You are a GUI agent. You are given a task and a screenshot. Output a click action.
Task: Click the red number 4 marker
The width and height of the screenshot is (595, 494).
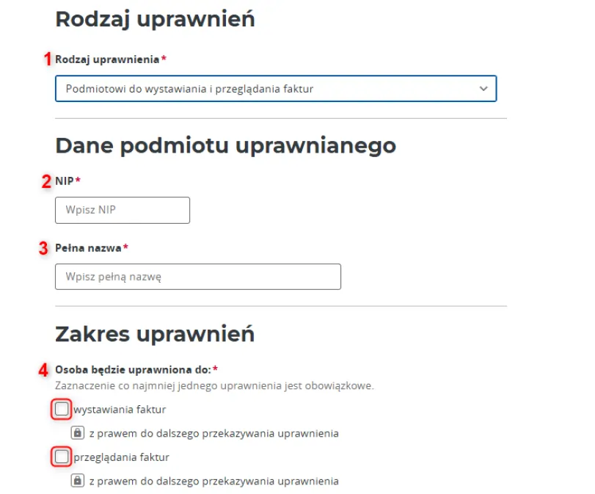click(44, 368)
